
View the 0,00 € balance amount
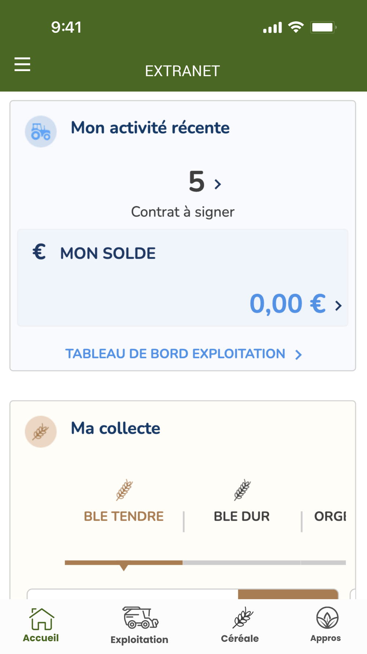click(287, 304)
